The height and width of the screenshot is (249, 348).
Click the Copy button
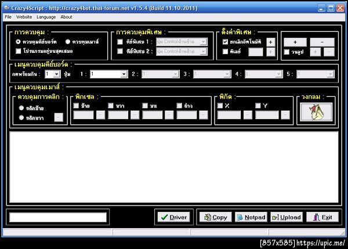[x=216, y=217]
